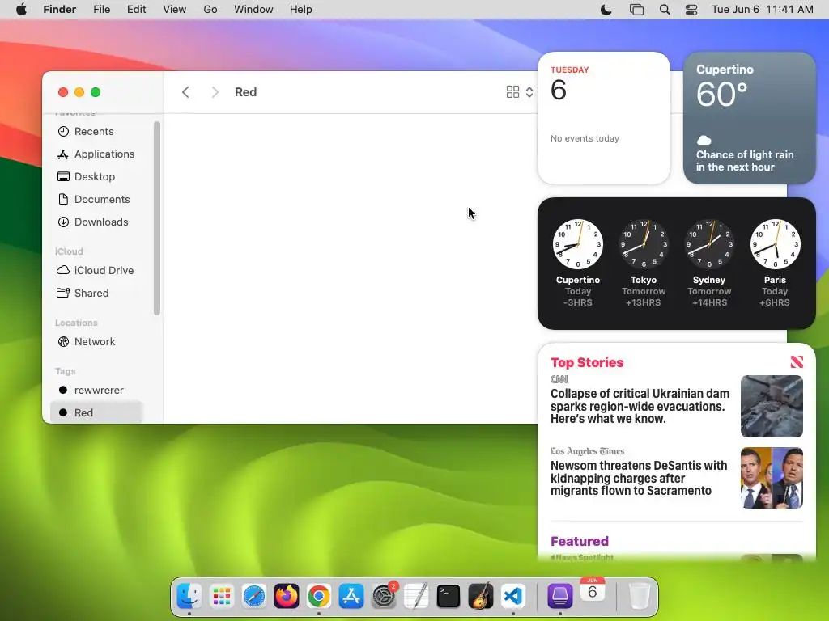Viewport: 829px width, 621px height.
Task: Open the Ukrainian dam story thumbnail
Action: point(772,406)
